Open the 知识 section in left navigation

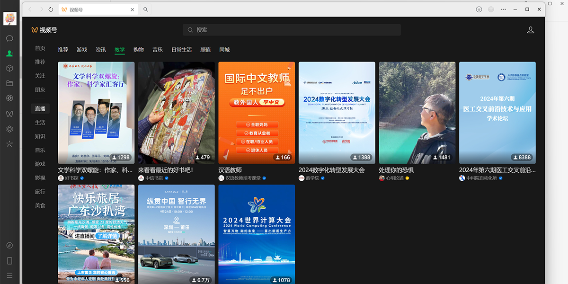pyautogui.click(x=40, y=136)
